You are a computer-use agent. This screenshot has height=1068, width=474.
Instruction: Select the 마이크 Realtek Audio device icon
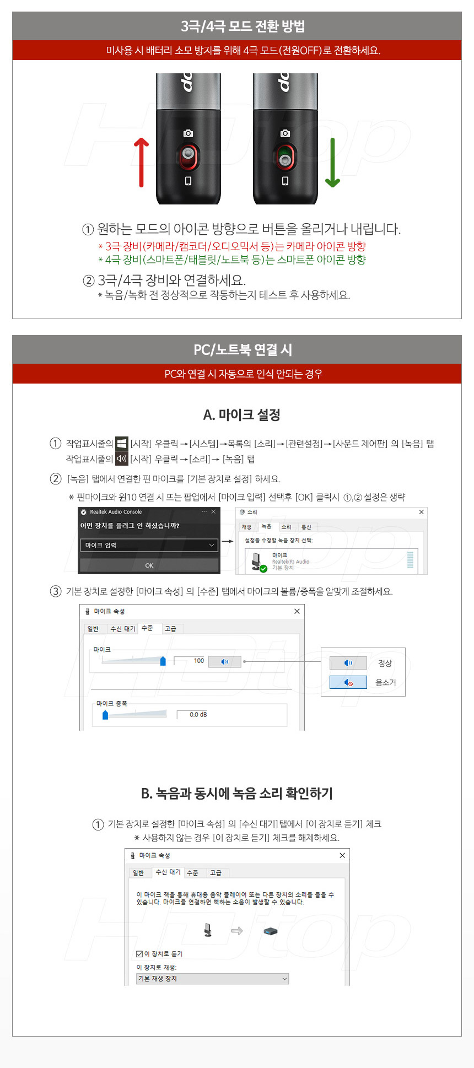(x=258, y=562)
